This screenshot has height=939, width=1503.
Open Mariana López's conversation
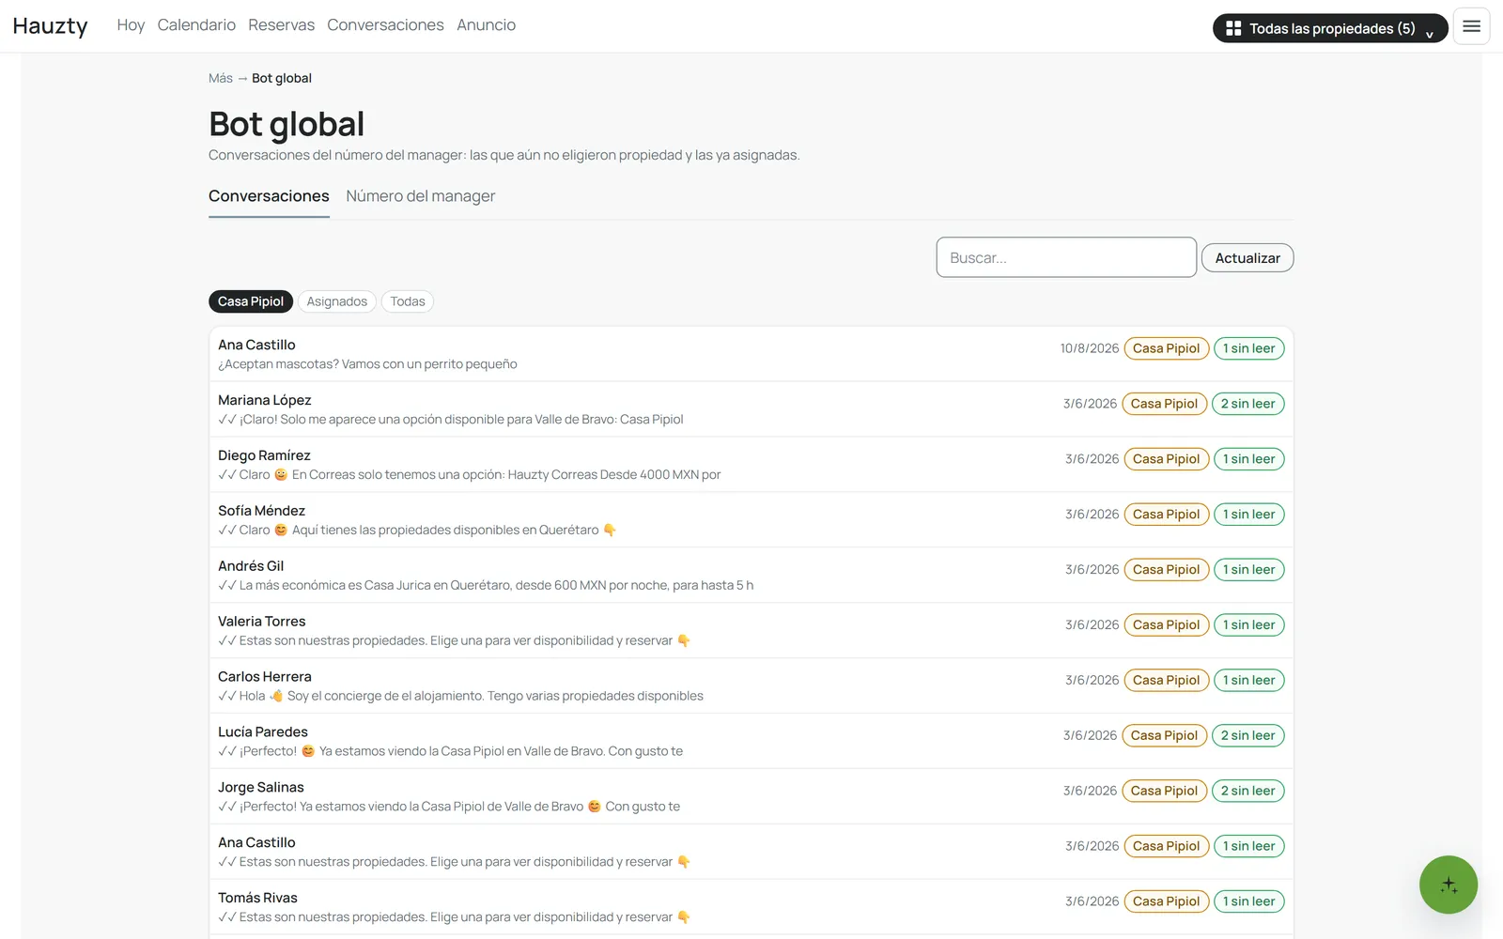pyautogui.click(x=751, y=409)
